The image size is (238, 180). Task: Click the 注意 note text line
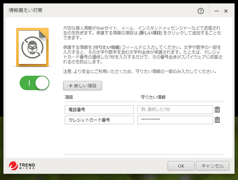tap(144, 71)
